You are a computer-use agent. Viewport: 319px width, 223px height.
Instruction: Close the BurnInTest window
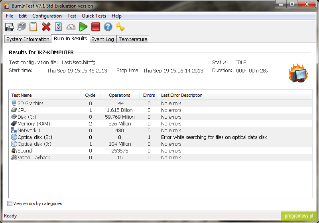[307, 4]
